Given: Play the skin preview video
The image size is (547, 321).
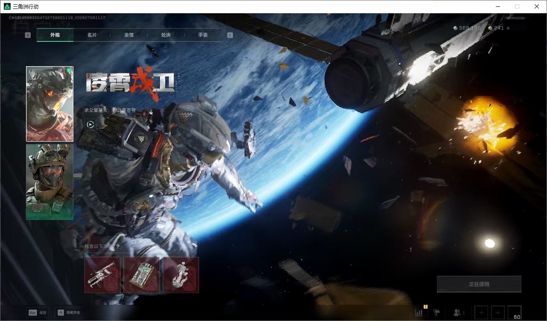Looking at the screenshot, I should [x=90, y=124].
